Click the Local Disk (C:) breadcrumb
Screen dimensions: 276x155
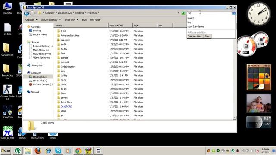click(x=65, y=13)
